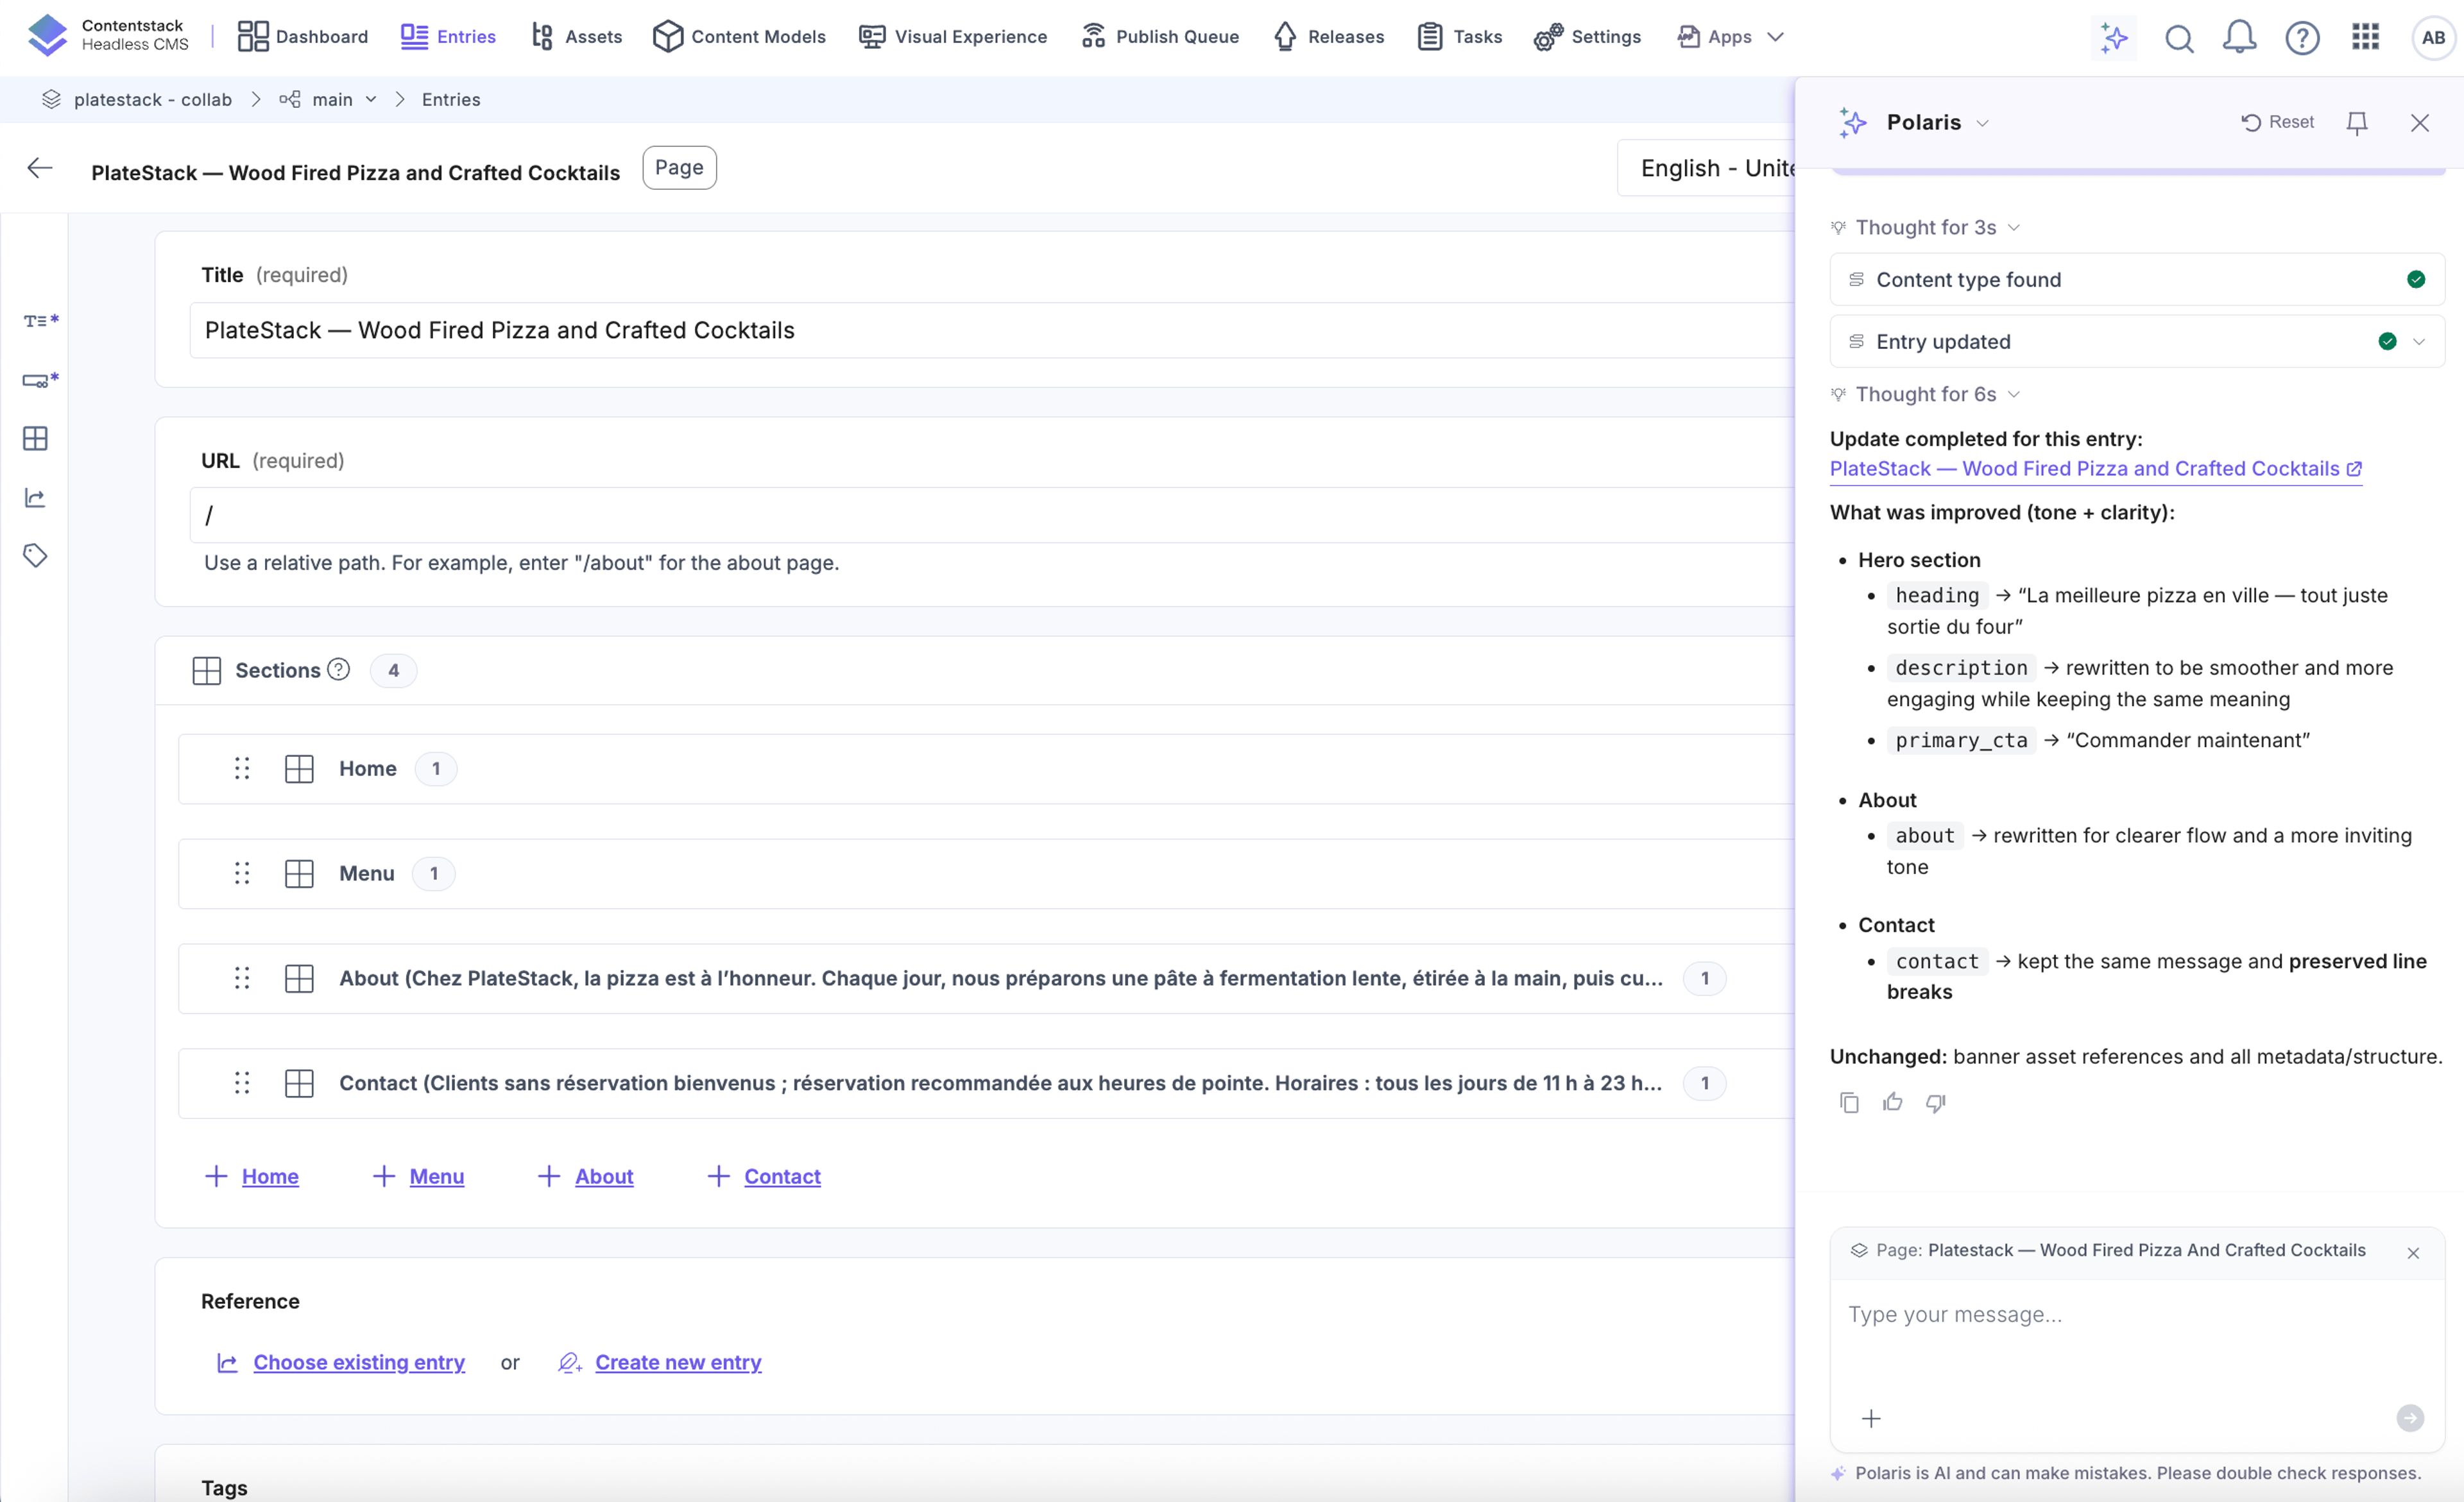Add a new Home section
This screenshot has width=2464, height=1502.
point(252,1176)
